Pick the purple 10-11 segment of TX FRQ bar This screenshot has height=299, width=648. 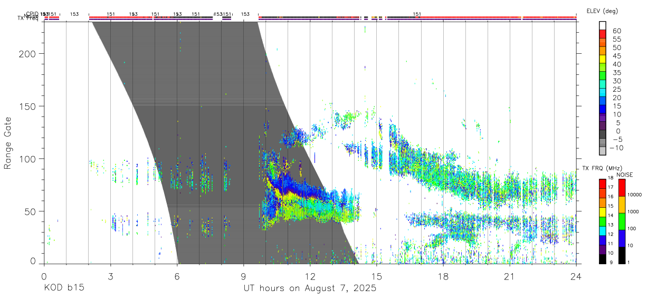[x=603, y=249]
